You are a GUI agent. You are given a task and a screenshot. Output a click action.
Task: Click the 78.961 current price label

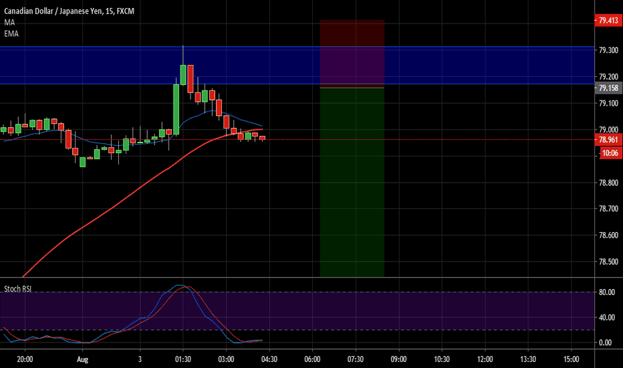pyautogui.click(x=608, y=140)
